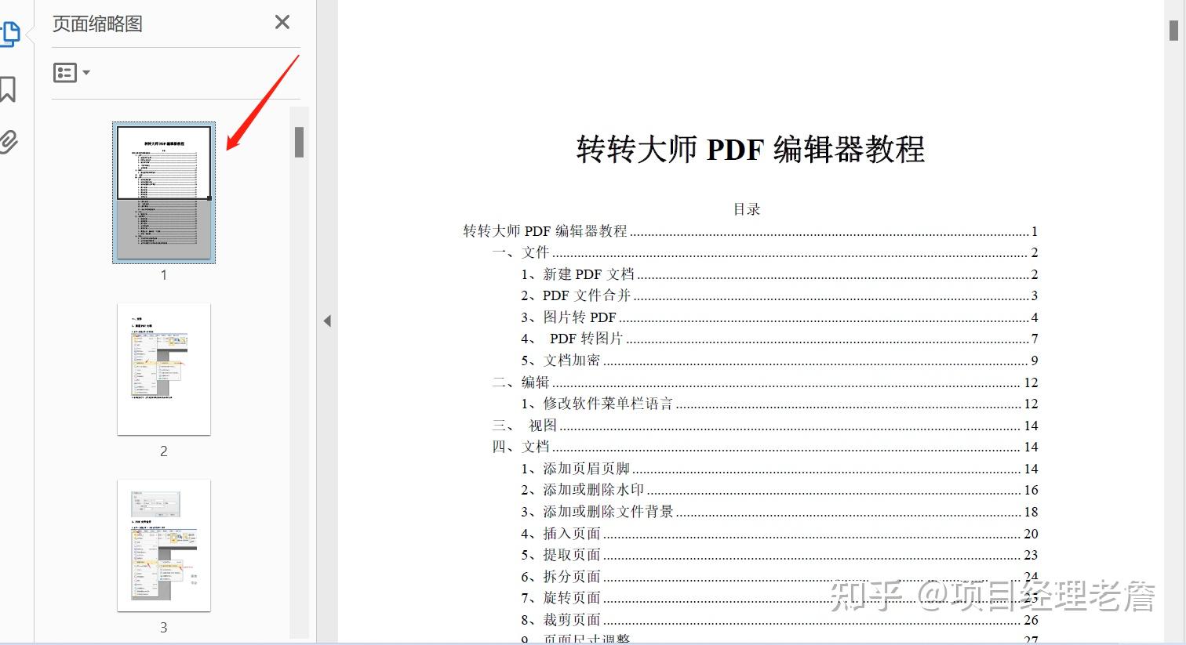This screenshot has height=645, width=1186.
Task: Click the title 转转大师 PDF 编辑器教程
Action: click(x=751, y=149)
